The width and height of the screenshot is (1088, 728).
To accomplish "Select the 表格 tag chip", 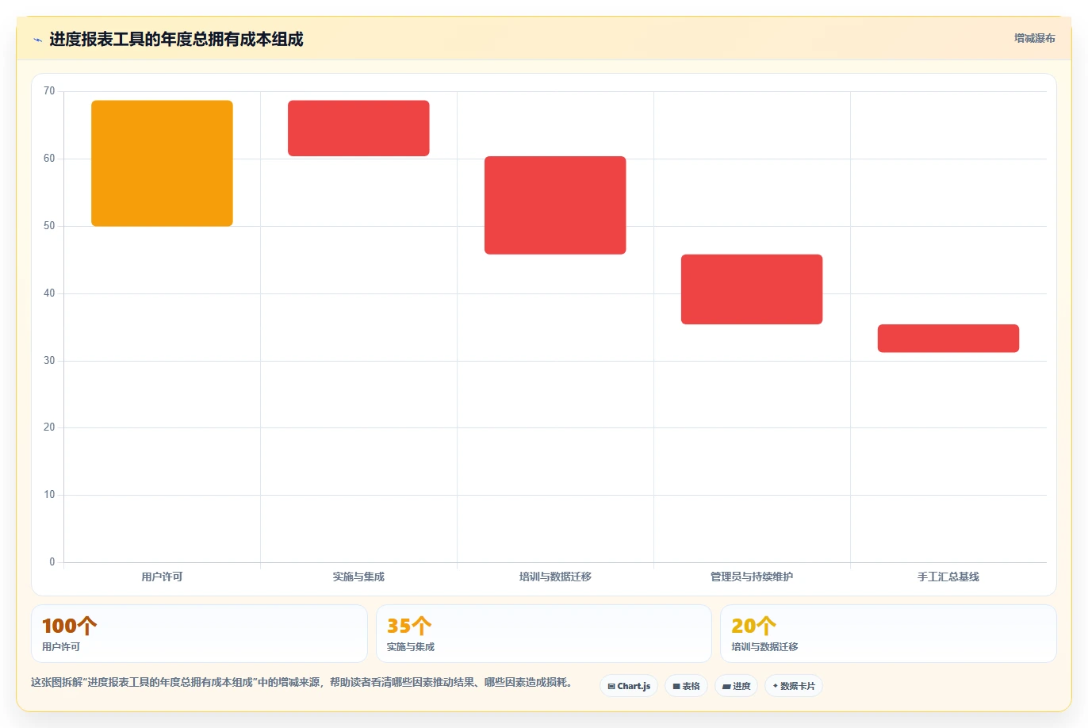I will coord(686,686).
